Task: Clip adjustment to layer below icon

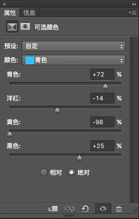Action: click(x=53, y=209)
